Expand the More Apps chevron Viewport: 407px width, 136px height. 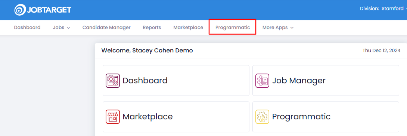coord(292,27)
